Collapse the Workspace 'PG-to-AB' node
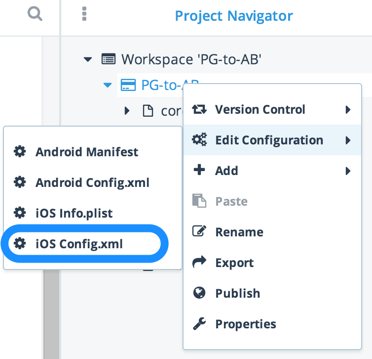Image resolution: width=372 pixels, height=359 pixels. (88, 59)
